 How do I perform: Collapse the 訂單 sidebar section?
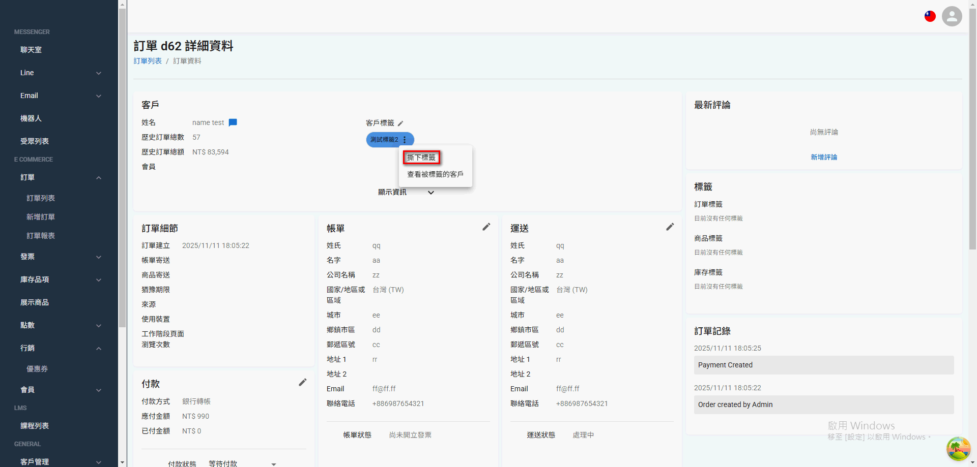click(99, 178)
